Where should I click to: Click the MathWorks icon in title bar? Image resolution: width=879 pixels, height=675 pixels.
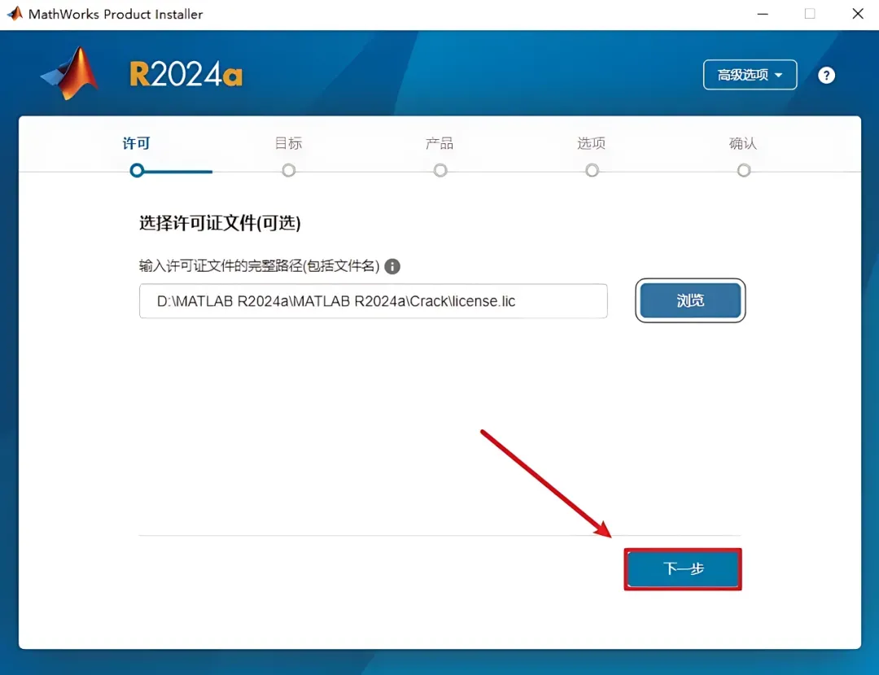point(15,14)
